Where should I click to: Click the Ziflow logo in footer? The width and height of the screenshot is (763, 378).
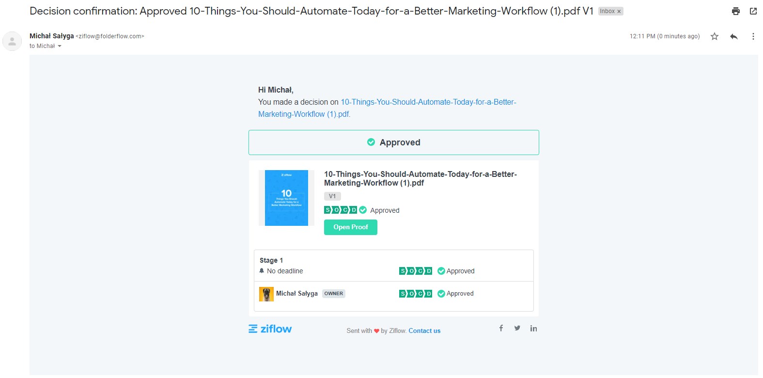click(270, 329)
